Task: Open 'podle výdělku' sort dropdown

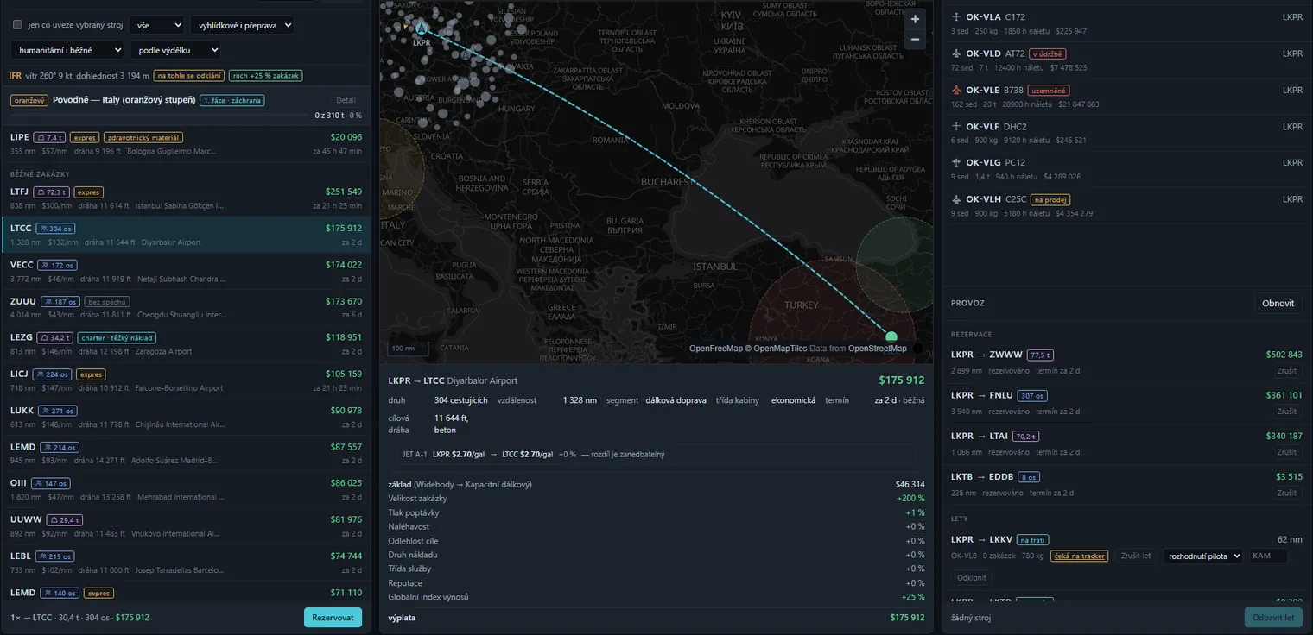Action: 175,50
